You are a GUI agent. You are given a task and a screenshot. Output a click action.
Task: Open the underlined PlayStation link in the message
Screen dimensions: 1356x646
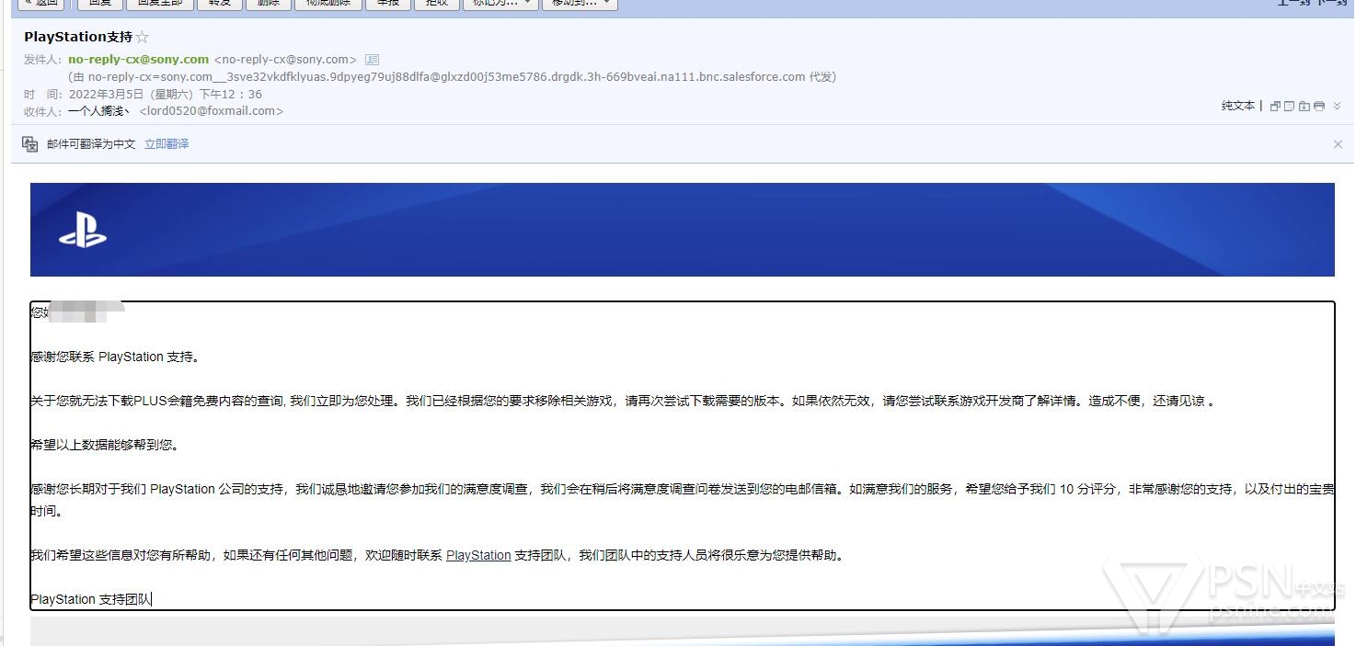(x=478, y=555)
